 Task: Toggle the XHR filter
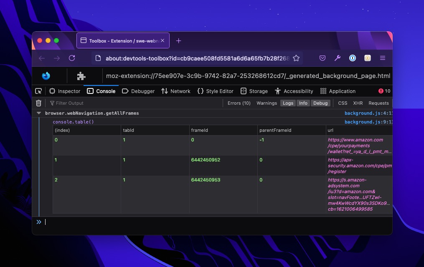(358, 103)
